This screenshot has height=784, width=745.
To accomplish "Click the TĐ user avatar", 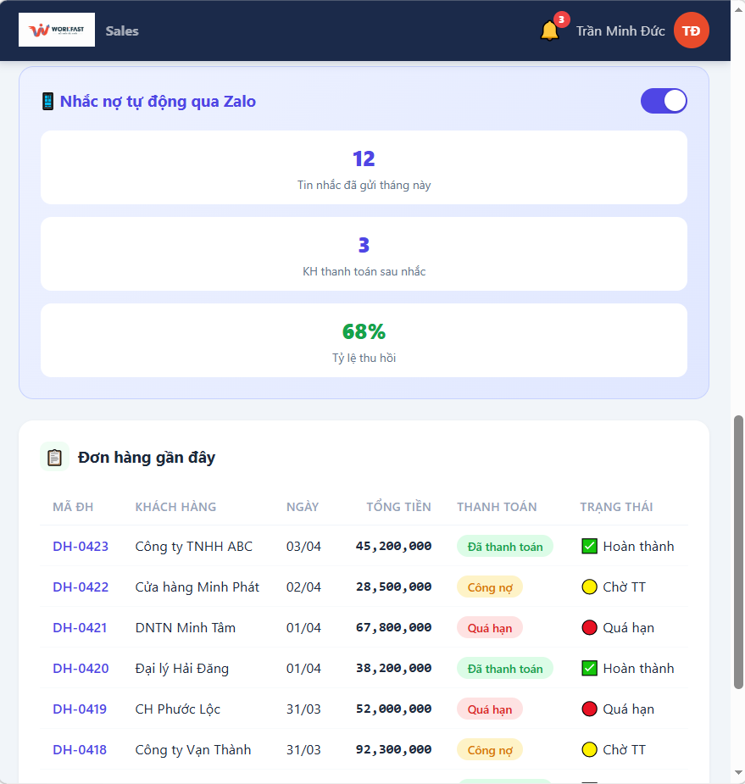I will click(x=691, y=31).
